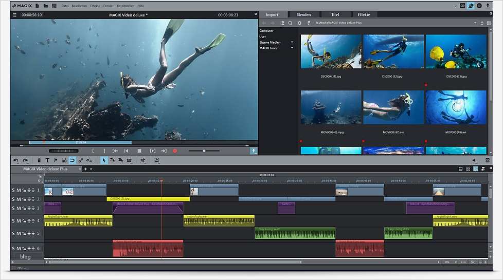503x280 pixels.
Task: Stop playback with the square stop button
Action: pos(139,151)
